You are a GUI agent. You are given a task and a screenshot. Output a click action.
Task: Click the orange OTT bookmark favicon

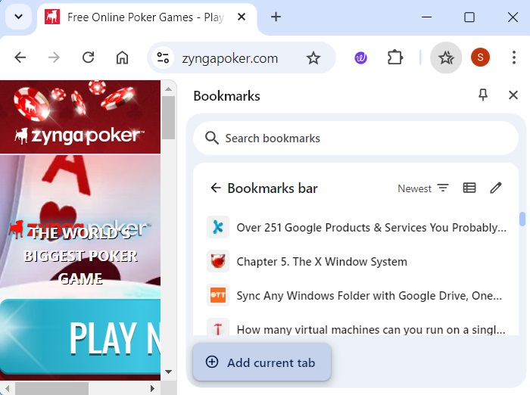coord(218,295)
